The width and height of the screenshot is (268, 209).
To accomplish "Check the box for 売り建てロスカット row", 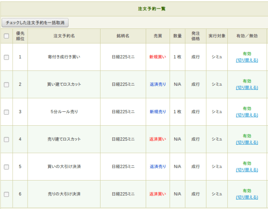I will pos(6,139).
